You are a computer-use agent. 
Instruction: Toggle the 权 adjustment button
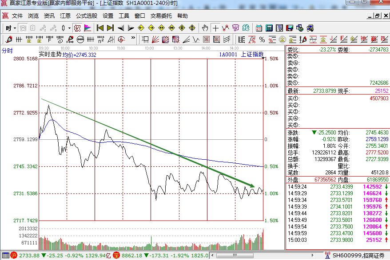(x=77, y=28)
